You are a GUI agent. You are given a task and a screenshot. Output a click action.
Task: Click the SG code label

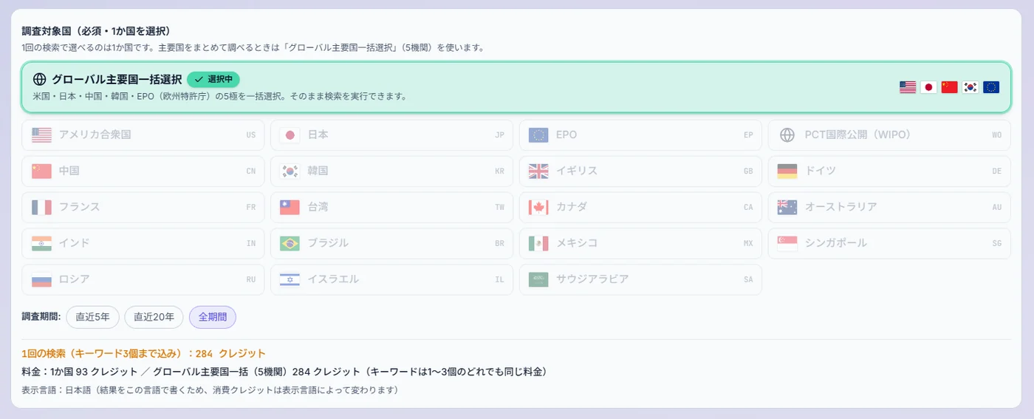pyautogui.click(x=997, y=244)
